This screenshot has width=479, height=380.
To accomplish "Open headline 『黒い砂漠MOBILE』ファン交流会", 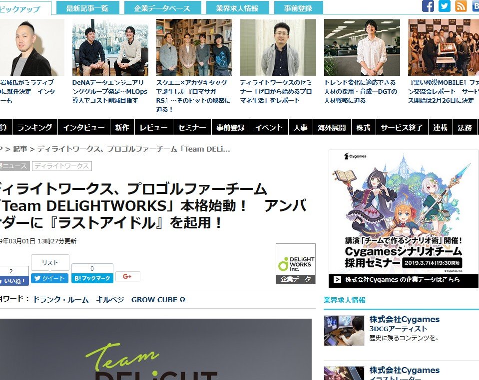I will (443, 91).
